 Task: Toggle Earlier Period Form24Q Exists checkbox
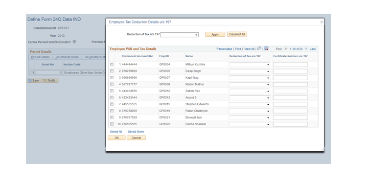tap(74, 42)
